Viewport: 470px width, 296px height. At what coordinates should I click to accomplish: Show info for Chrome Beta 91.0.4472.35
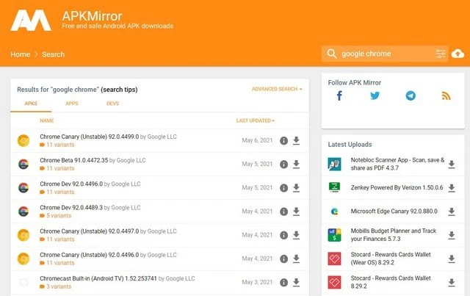point(284,165)
